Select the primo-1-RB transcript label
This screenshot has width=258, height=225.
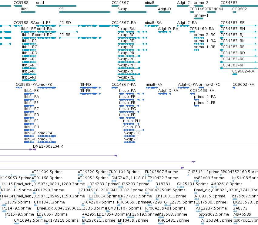click(205, 47)
